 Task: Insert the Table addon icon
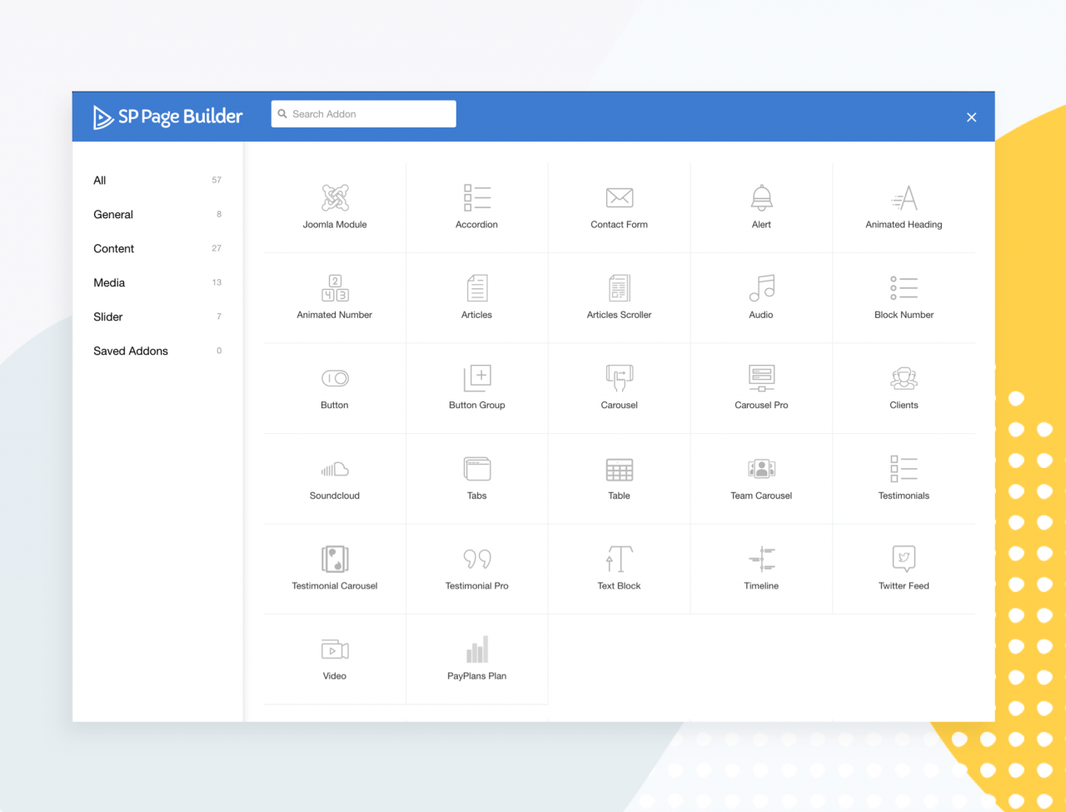coord(620,469)
